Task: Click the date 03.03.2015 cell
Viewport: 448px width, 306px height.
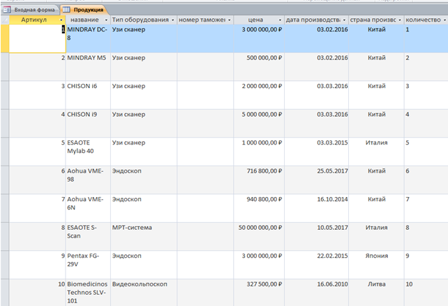Action: click(x=317, y=152)
